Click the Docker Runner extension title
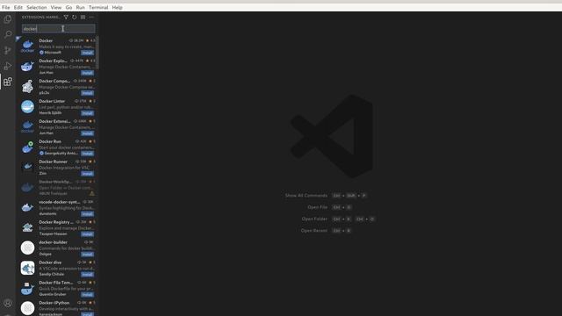This screenshot has height=316, width=562. tap(53, 162)
